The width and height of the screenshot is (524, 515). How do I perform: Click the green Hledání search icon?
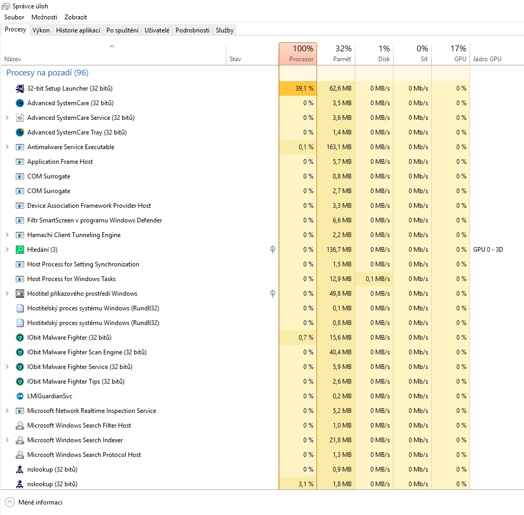[20, 250]
